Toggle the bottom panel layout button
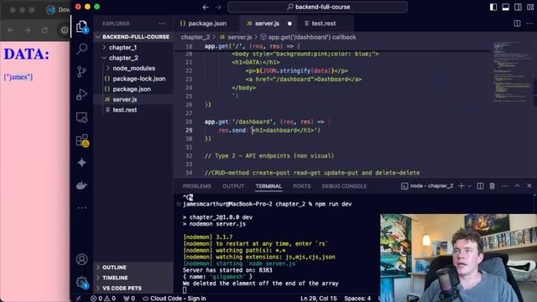Viewport: 537px width, 302px height. click(505, 7)
